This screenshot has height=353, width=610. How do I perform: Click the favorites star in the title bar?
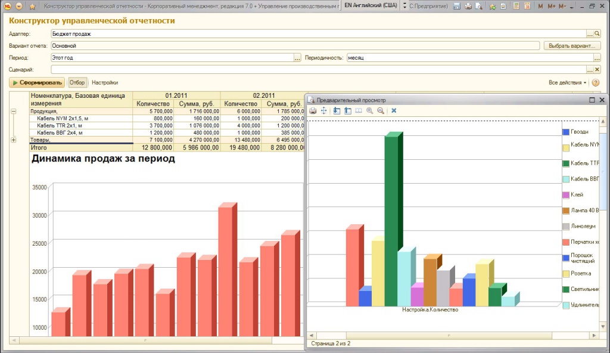(32, 7)
